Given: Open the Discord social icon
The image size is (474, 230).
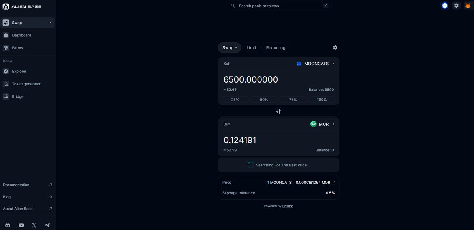Looking at the screenshot, I should tap(8, 225).
